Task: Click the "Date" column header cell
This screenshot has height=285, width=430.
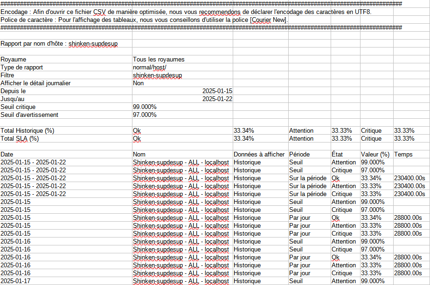Action: pyautogui.click(x=7, y=154)
